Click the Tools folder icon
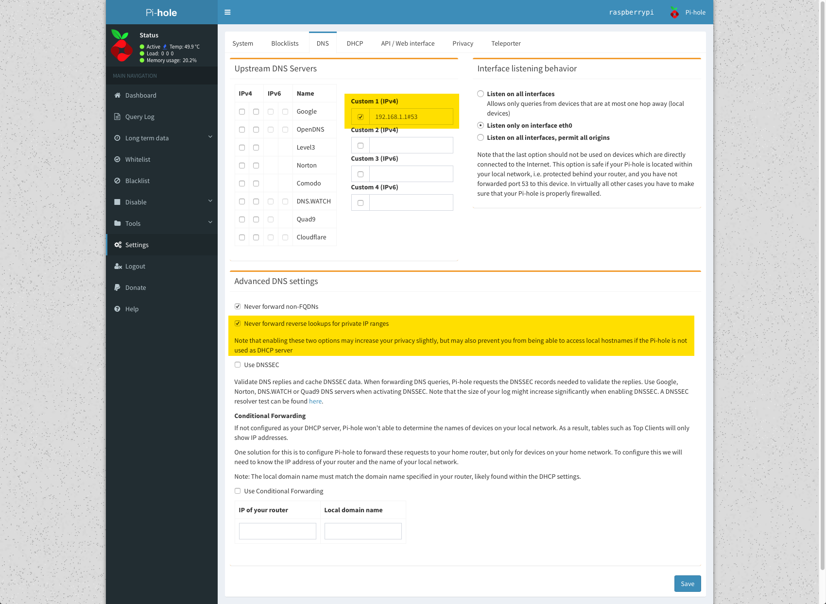This screenshot has width=826, height=604. tap(118, 223)
